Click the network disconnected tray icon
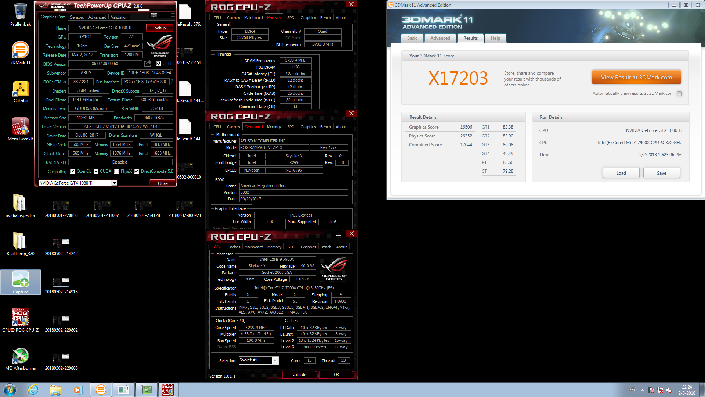Viewport: 705px width, 397px height. (660, 390)
